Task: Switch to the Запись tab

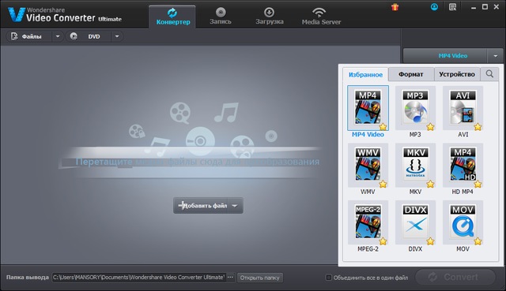Action: coord(221,17)
